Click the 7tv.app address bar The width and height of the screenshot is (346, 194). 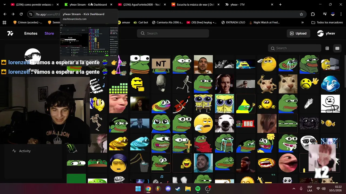click(166, 14)
